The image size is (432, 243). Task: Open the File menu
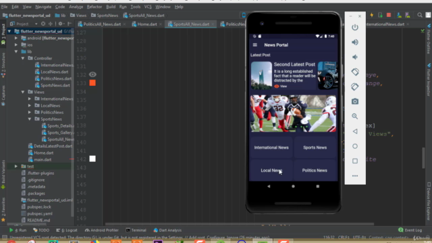pos(5,7)
